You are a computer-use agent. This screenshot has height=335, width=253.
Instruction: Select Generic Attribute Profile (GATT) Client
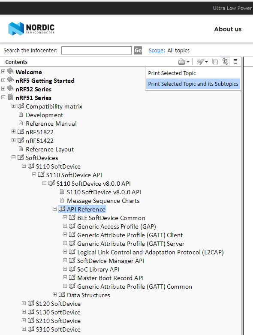[130, 235]
